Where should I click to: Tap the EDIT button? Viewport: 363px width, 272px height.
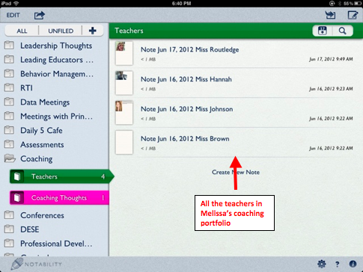click(x=13, y=16)
